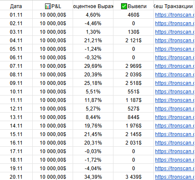Select the 2 145$ withdrawal cell
Image resolution: width=195 pixels, height=180 pixels.
(133, 134)
